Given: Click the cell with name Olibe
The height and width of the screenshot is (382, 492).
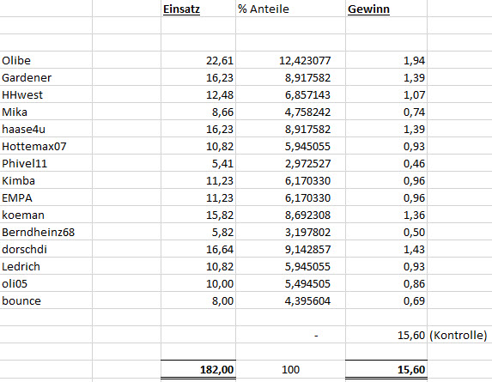Looking at the screenshot, I should point(46,60).
